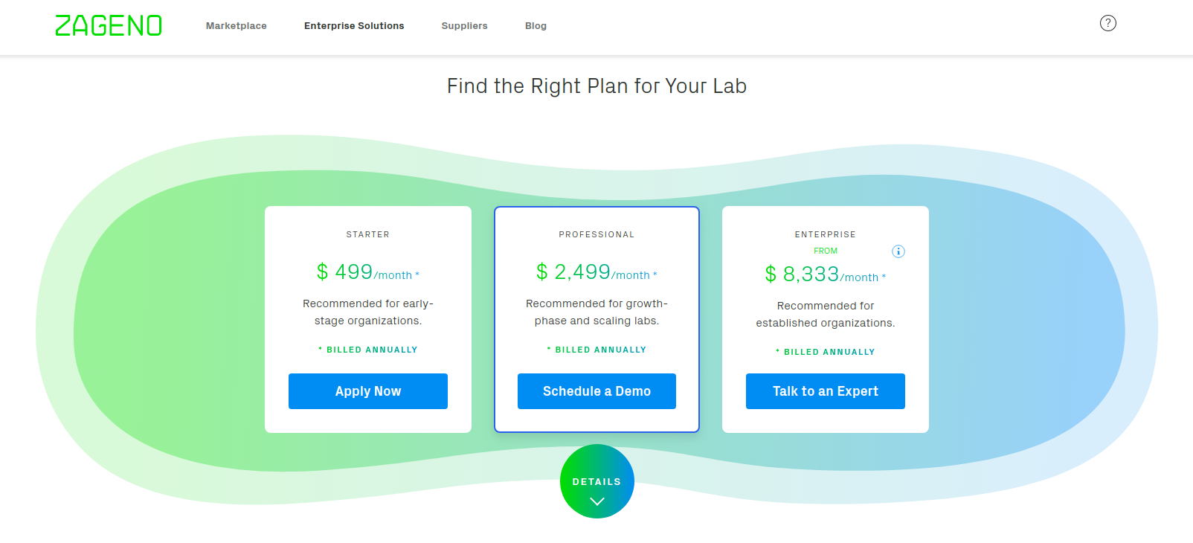The width and height of the screenshot is (1193, 543).
Task: Click Schedule a Demo button
Action: point(596,391)
